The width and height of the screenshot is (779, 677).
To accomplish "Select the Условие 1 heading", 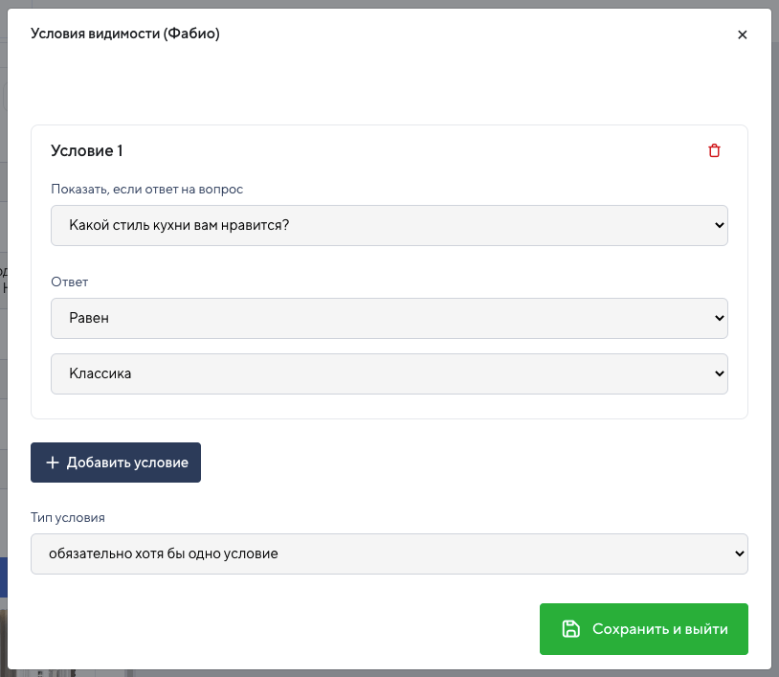I will (87, 150).
